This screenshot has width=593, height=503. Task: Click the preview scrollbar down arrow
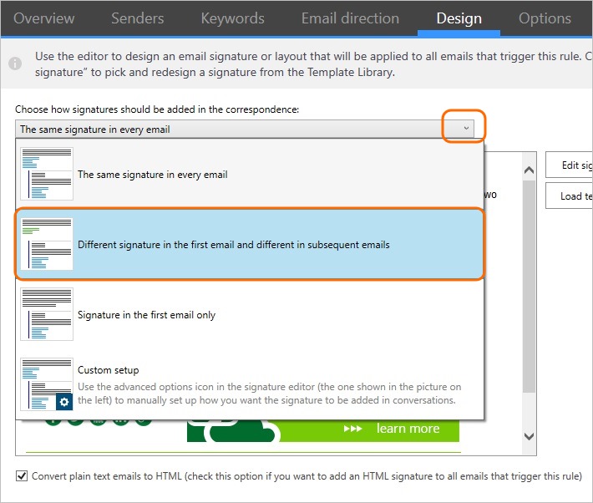pos(529,436)
